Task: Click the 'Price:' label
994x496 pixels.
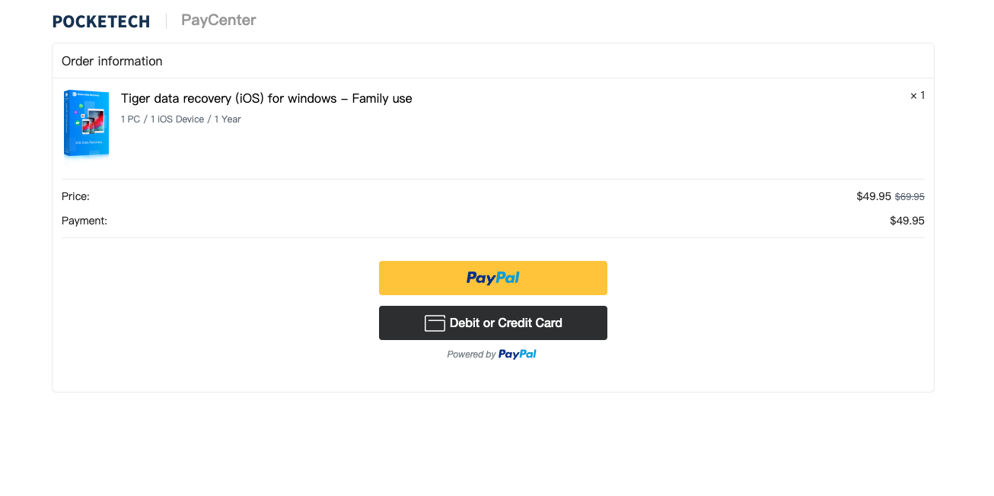Action: point(75,196)
